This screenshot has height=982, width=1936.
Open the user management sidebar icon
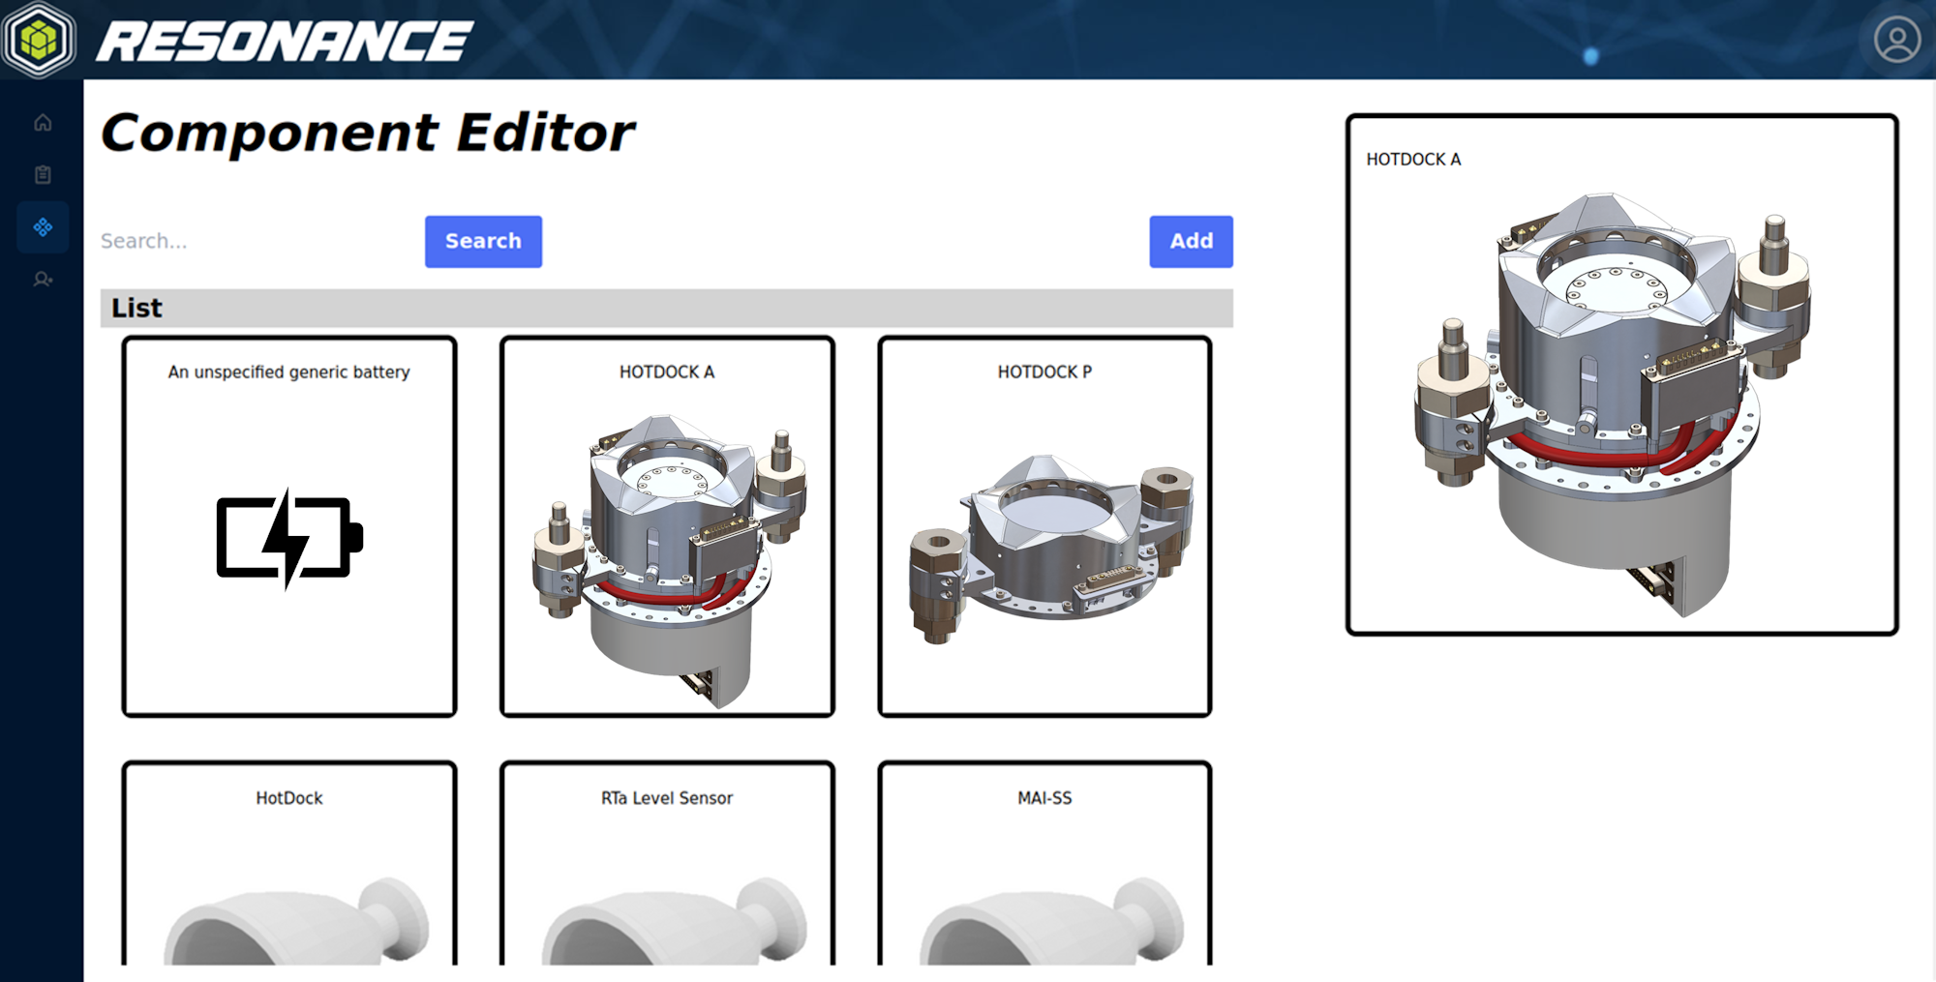tap(43, 280)
